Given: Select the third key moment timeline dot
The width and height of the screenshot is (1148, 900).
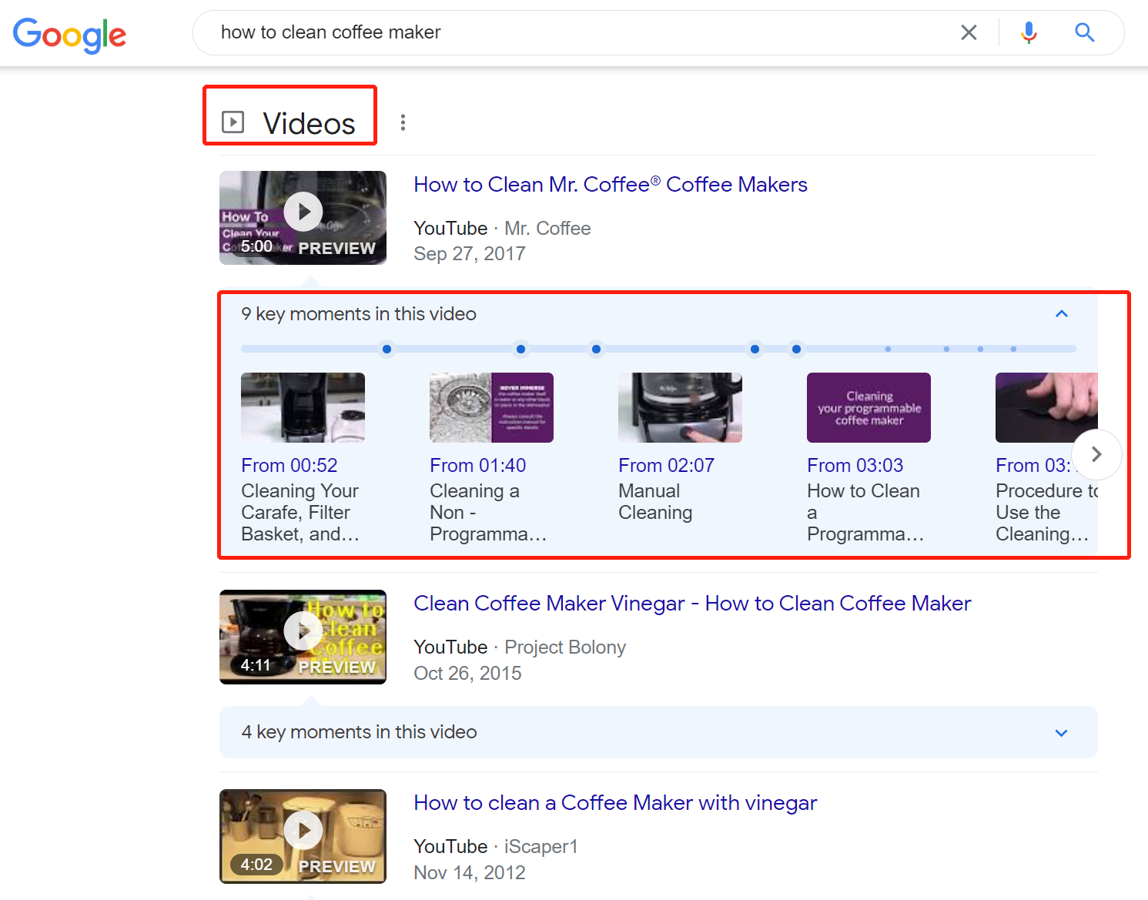Looking at the screenshot, I should tap(596, 350).
